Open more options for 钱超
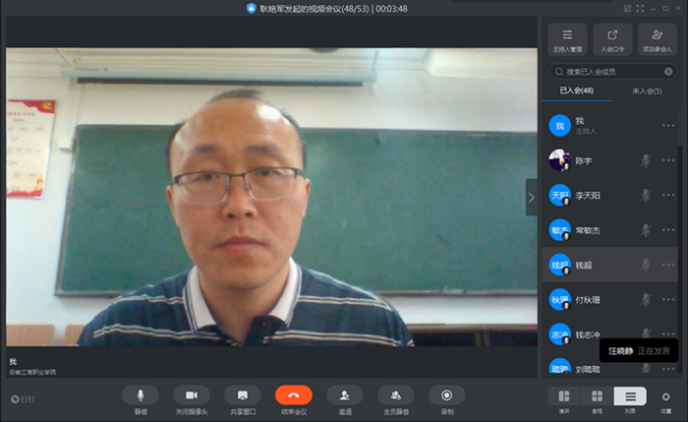 point(668,265)
